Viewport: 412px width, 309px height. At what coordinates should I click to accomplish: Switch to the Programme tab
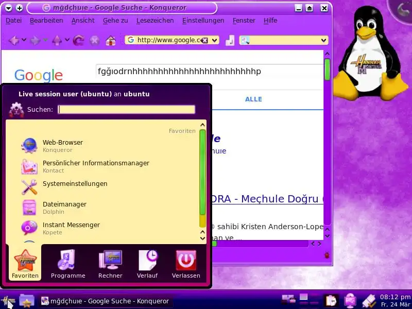tap(68, 263)
